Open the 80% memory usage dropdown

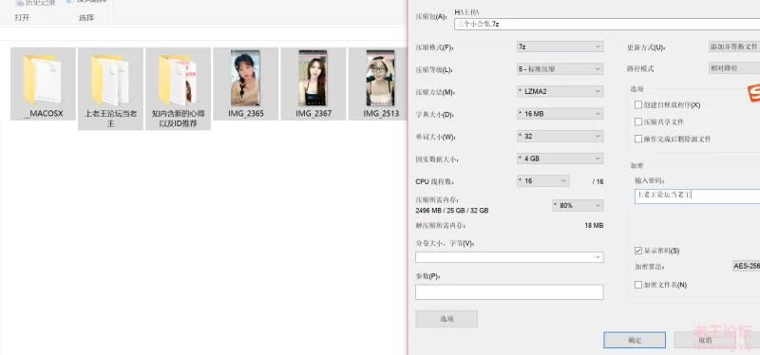click(578, 205)
